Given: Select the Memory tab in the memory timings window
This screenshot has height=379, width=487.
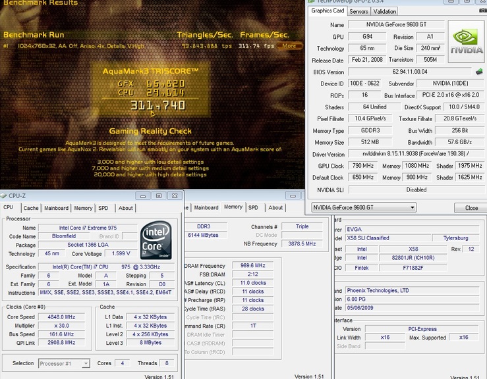Looking at the screenshot, I should (233, 207).
